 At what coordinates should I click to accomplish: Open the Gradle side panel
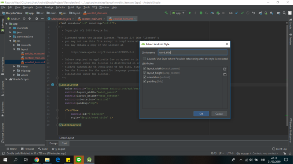(x=290, y=24)
